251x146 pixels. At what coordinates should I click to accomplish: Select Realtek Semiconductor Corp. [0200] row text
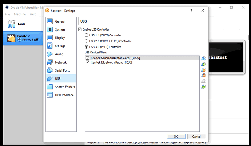(x=115, y=58)
